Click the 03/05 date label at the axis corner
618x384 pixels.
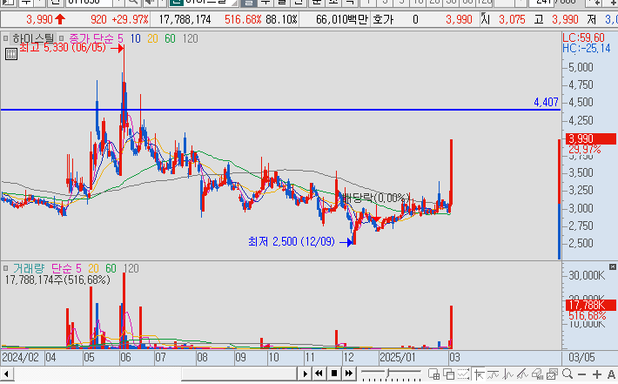click(x=581, y=358)
